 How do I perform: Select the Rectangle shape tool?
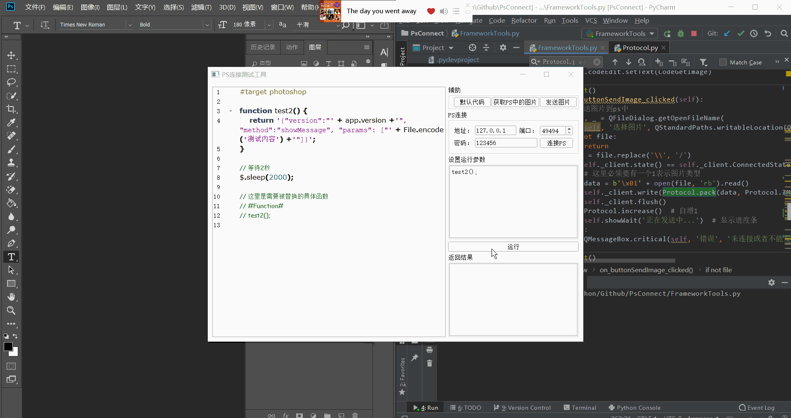tap(11, 284)
